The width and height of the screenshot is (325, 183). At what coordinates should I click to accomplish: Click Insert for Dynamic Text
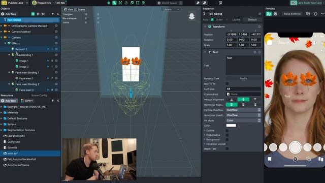[243, 78]
